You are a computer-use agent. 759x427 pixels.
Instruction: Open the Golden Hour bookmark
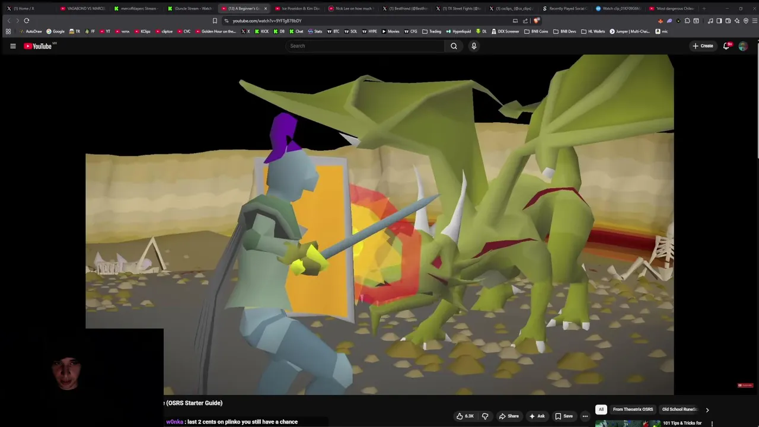tap(216, 31)
